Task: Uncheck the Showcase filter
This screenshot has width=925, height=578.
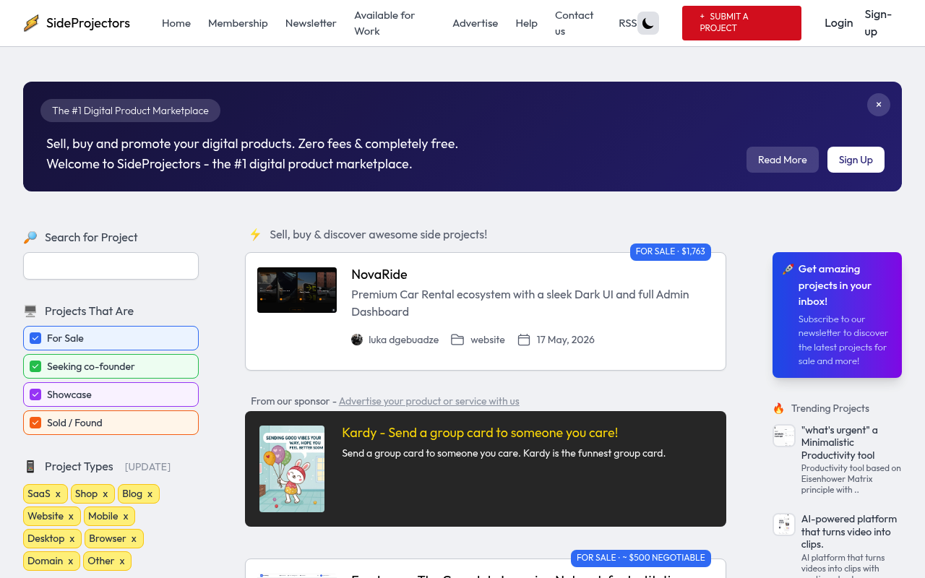Action: 35,394
